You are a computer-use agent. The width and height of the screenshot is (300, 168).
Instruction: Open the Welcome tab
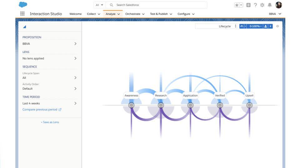point(75,14)
